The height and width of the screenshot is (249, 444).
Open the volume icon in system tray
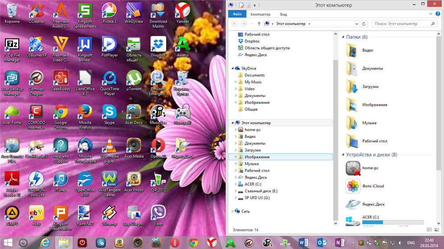(x=400, y=243)
